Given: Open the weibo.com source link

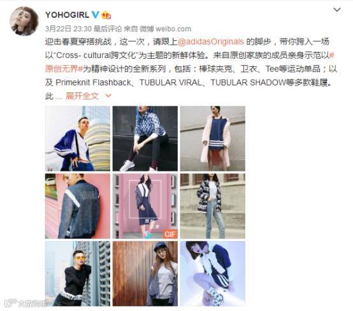Looking at the screenshot, I should (x=173, y=29).
